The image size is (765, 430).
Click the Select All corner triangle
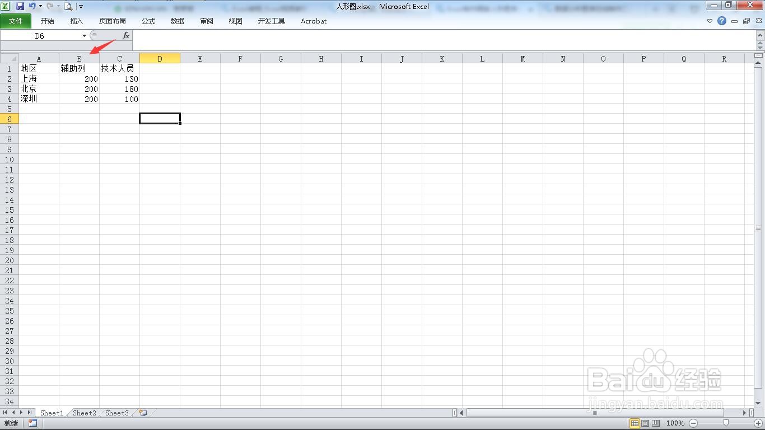pyautogui.click(x=10, y=58)
